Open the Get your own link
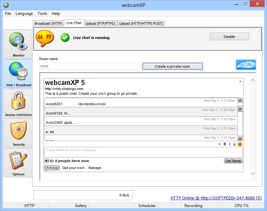 [x=74, y=168]
